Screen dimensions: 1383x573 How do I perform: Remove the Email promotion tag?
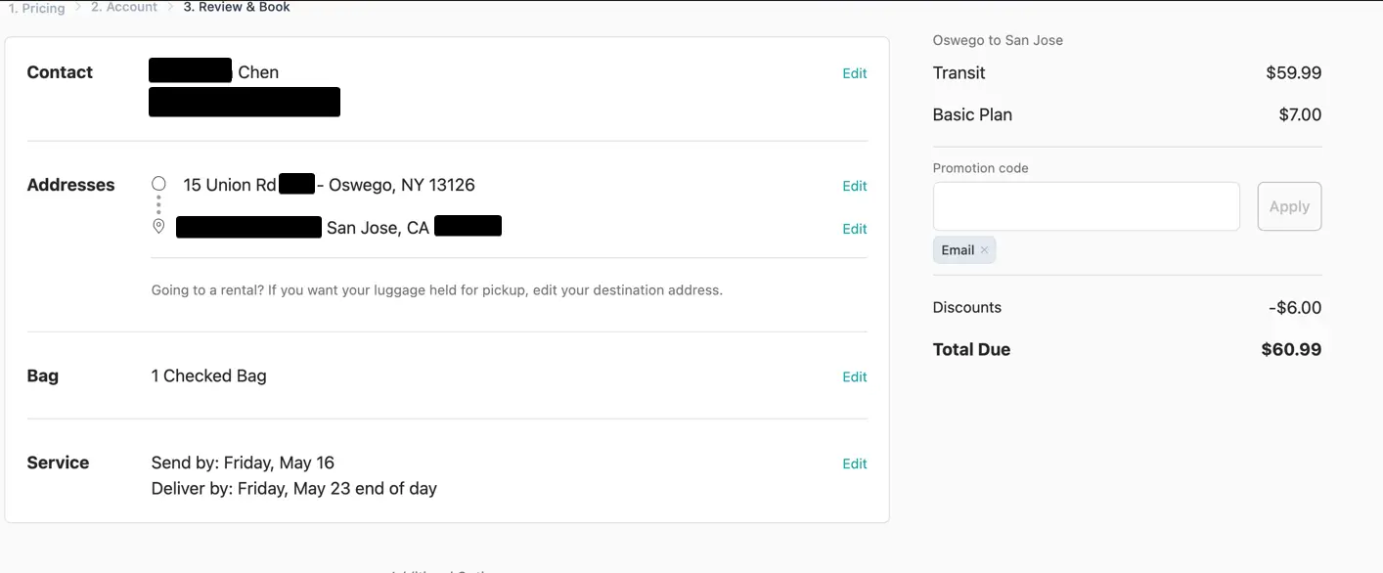[985, 250]
